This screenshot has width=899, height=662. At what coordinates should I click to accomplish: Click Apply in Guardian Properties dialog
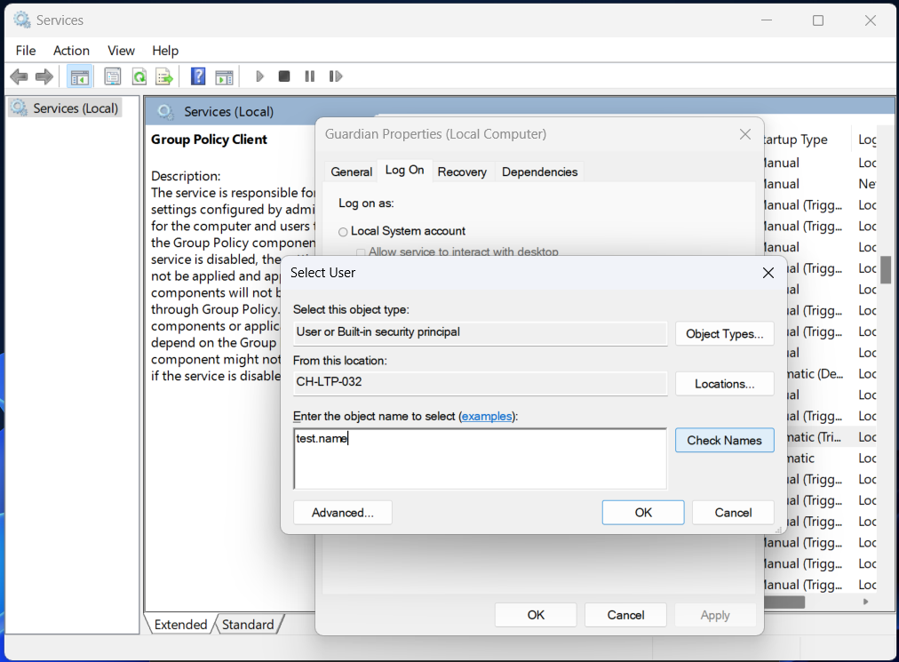[x=715, y=615]
